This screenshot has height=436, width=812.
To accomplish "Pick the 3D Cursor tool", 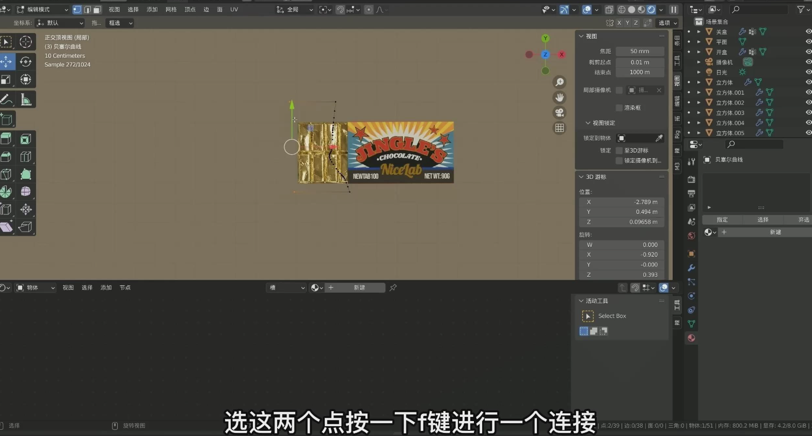I will tap(25, 42).
